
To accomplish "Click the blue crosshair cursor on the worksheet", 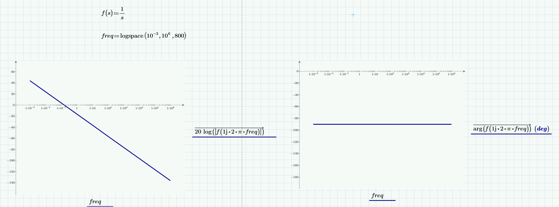I will [353, 15].
